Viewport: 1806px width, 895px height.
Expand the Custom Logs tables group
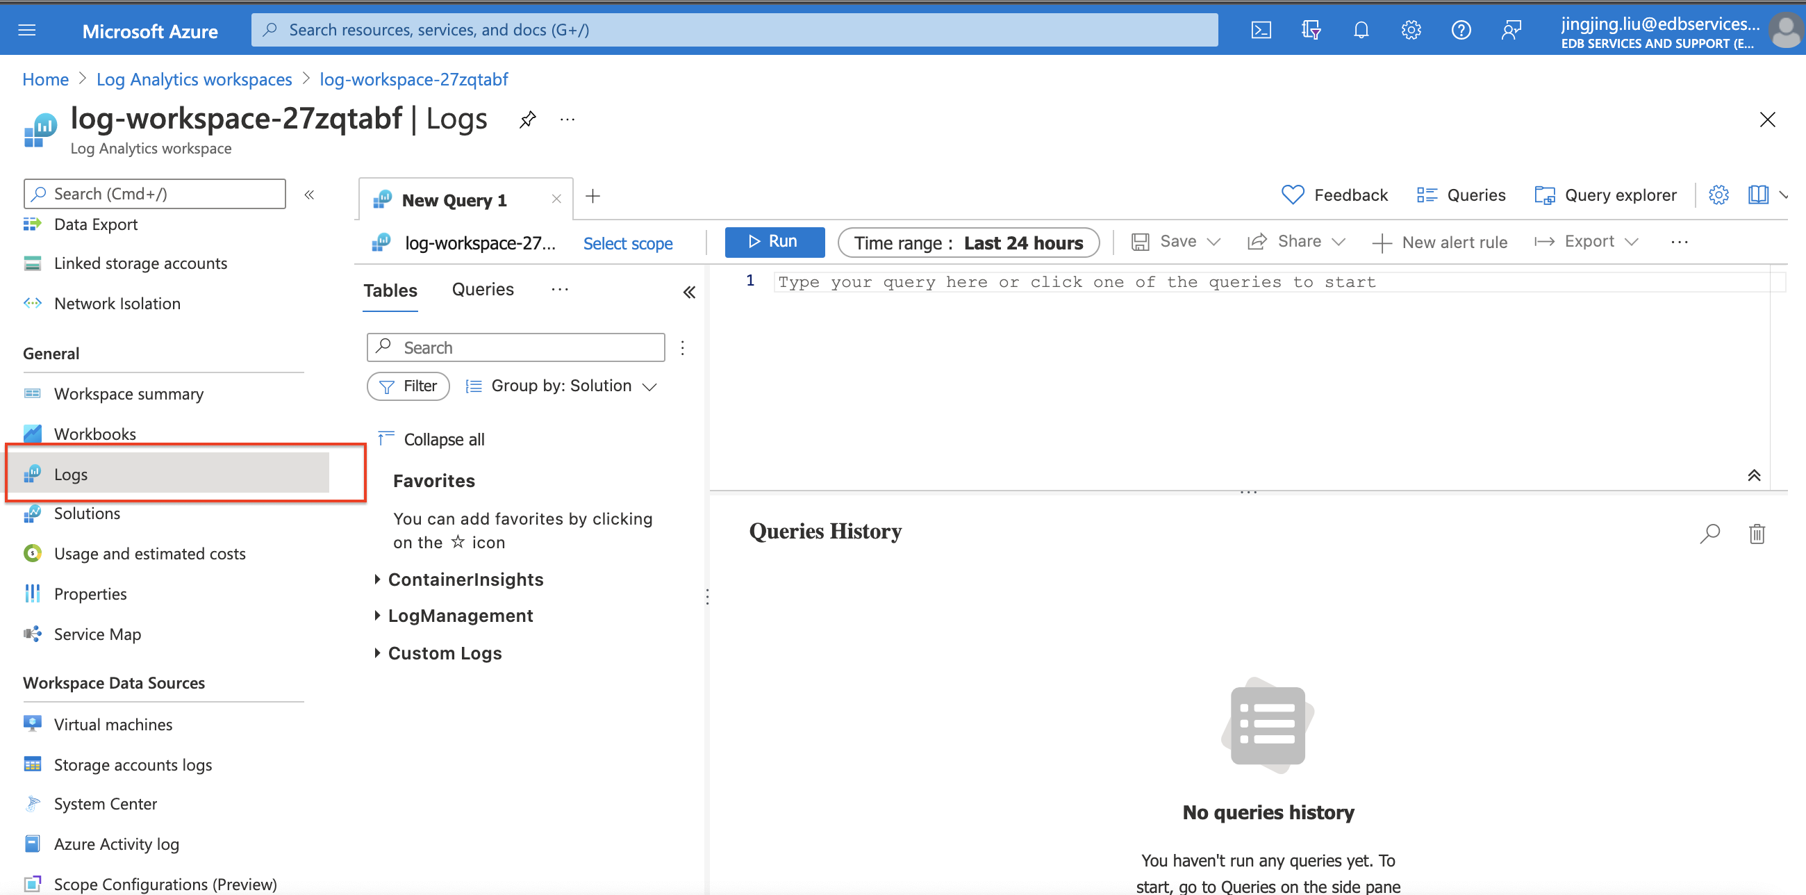438,654
